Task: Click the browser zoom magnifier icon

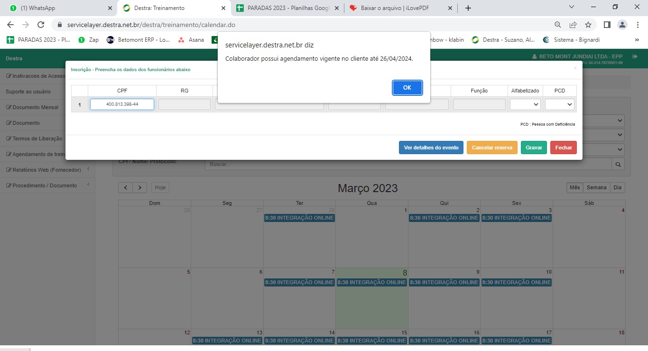Action: tap(558, 25)
